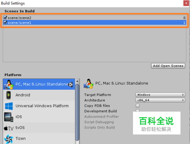Enable the Copy PDB files checkbox
This screenshot has width=190, height=144.
coord(138,106)
